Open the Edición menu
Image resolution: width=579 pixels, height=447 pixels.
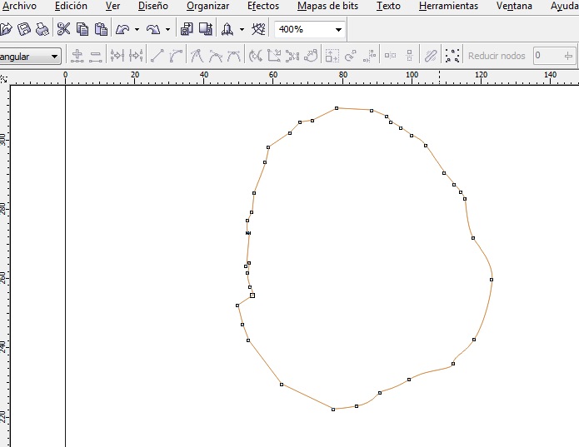(x=71, y=6)
